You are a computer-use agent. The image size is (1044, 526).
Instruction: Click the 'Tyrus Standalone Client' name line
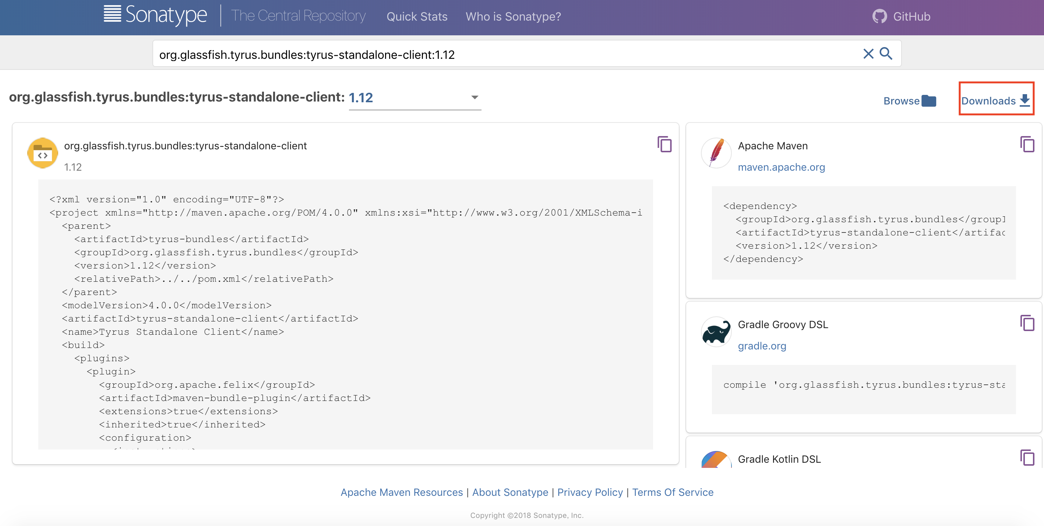pyautogui.click(x=173, y=332)
